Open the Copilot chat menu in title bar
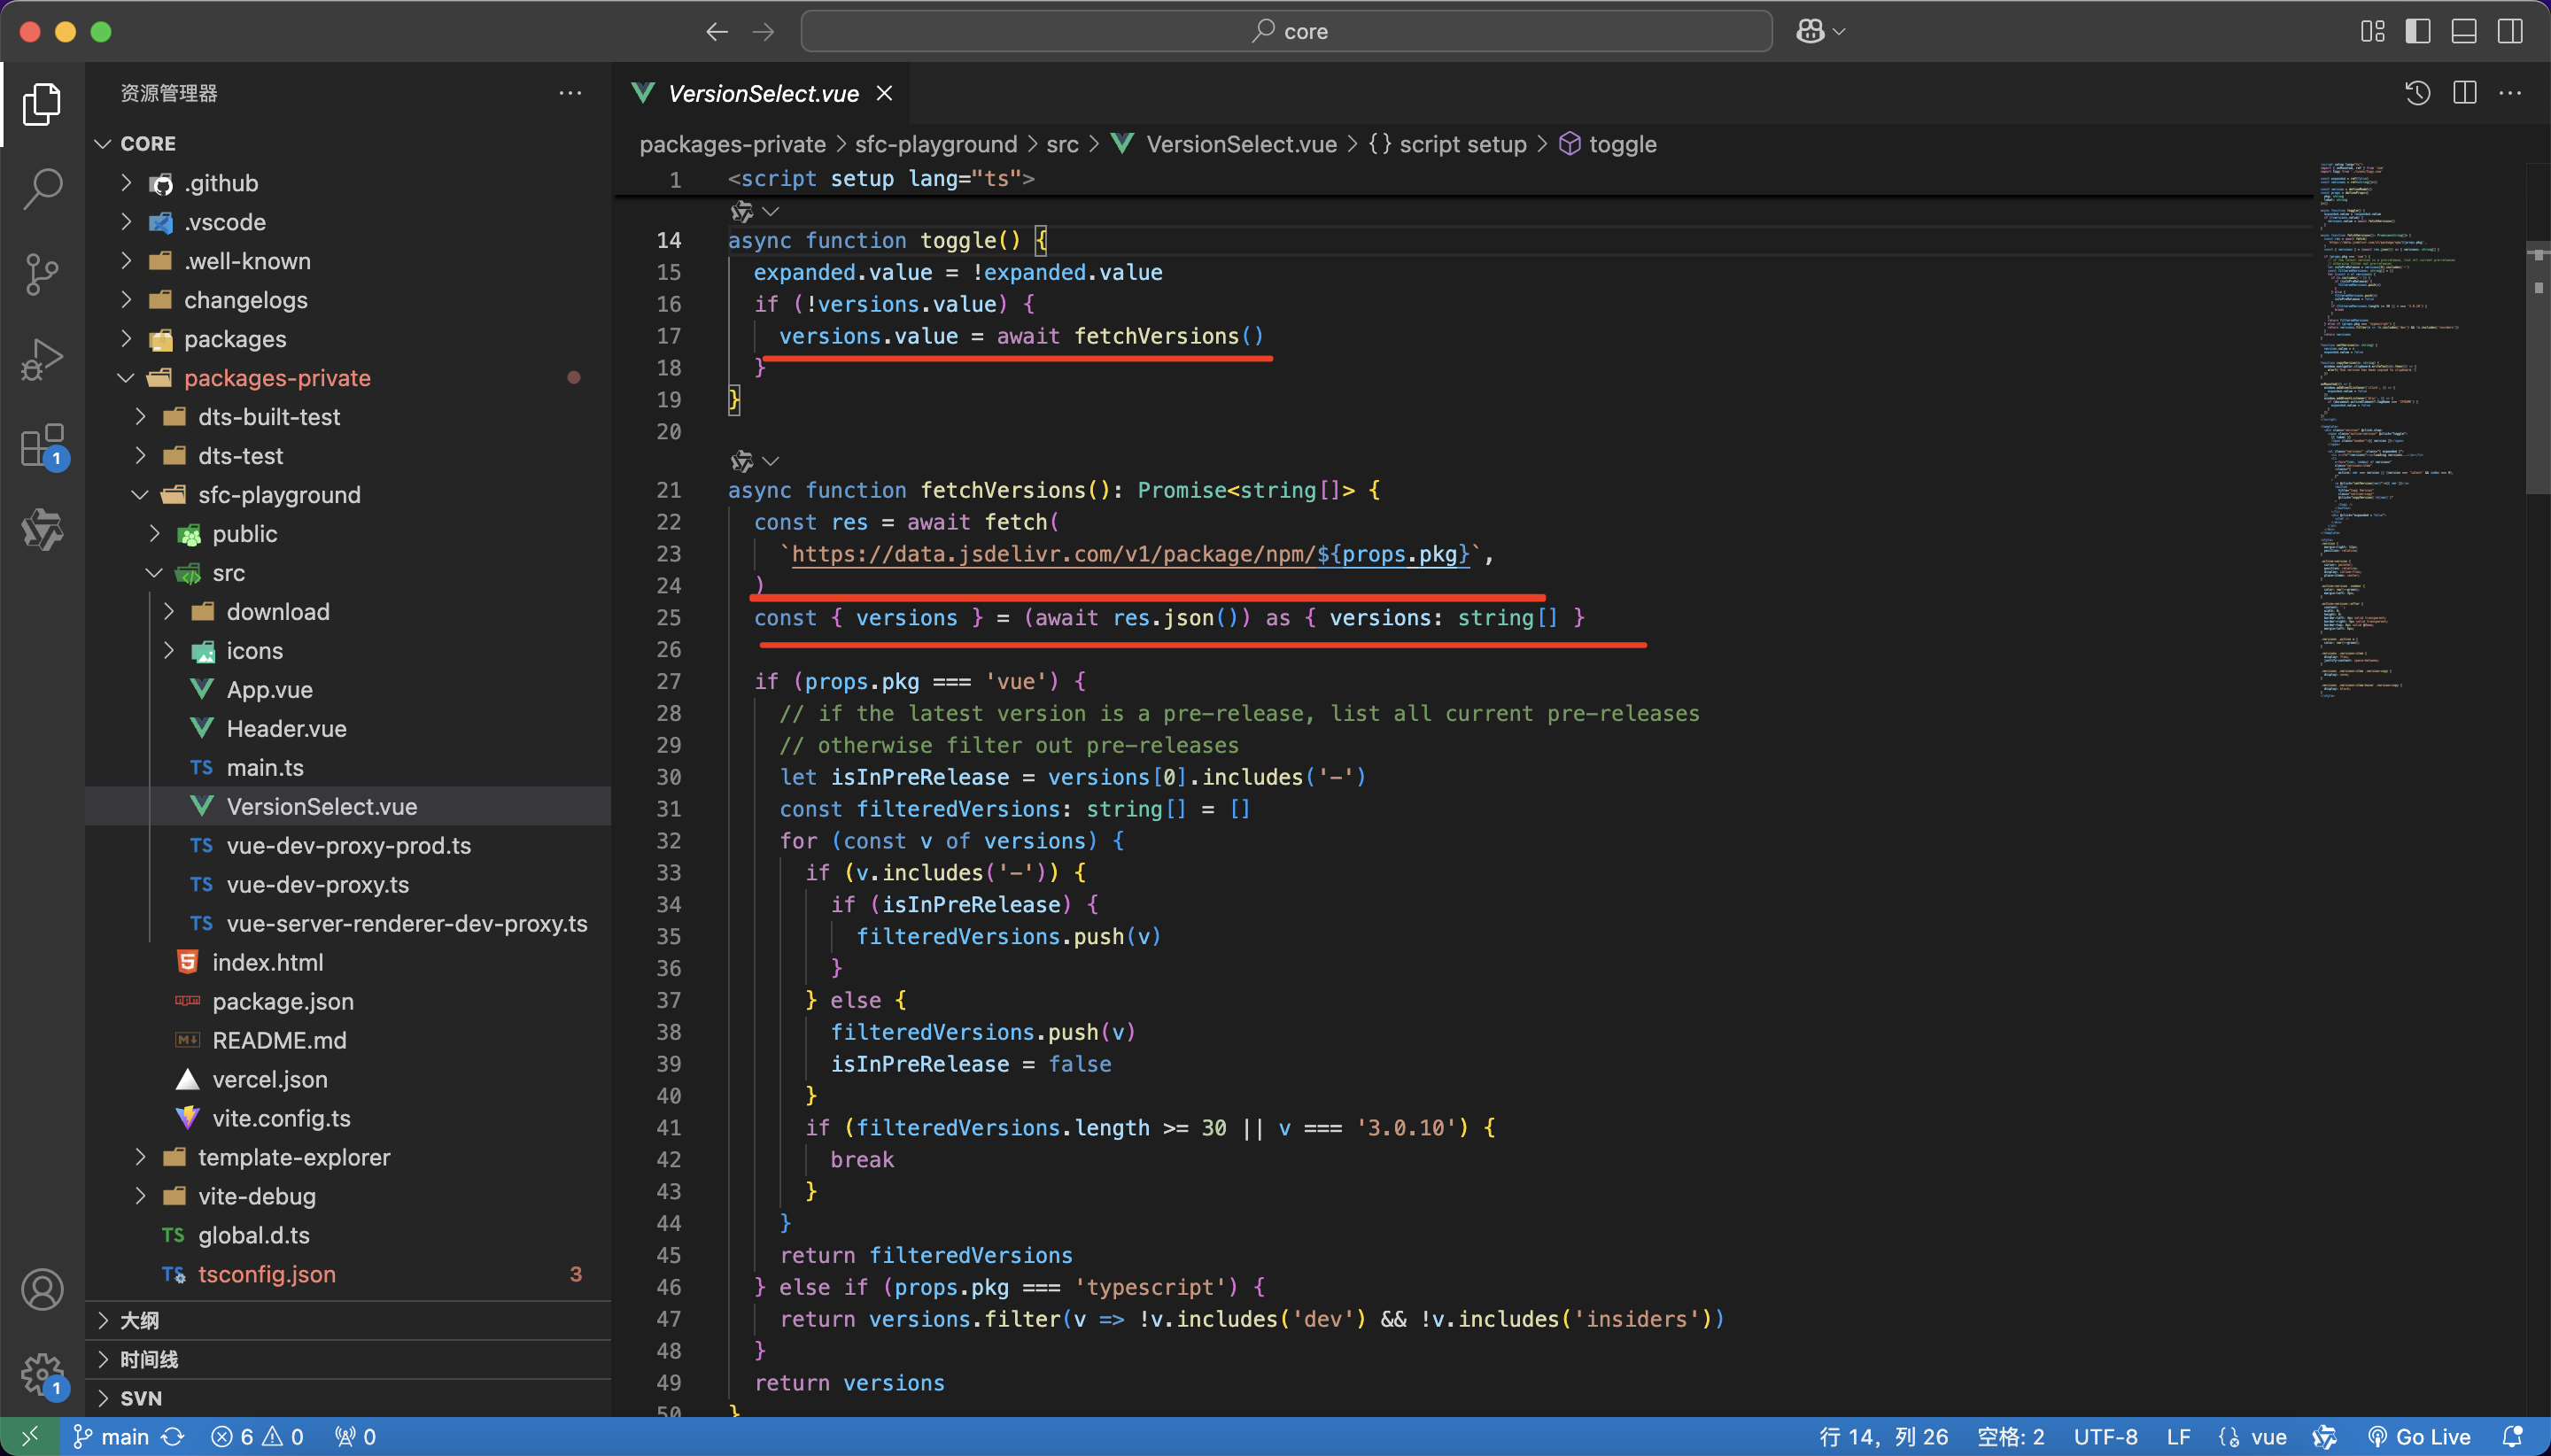 1821,32
